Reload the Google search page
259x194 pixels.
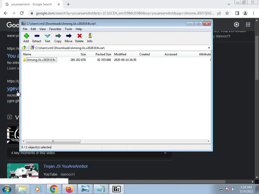coord(22,13)
